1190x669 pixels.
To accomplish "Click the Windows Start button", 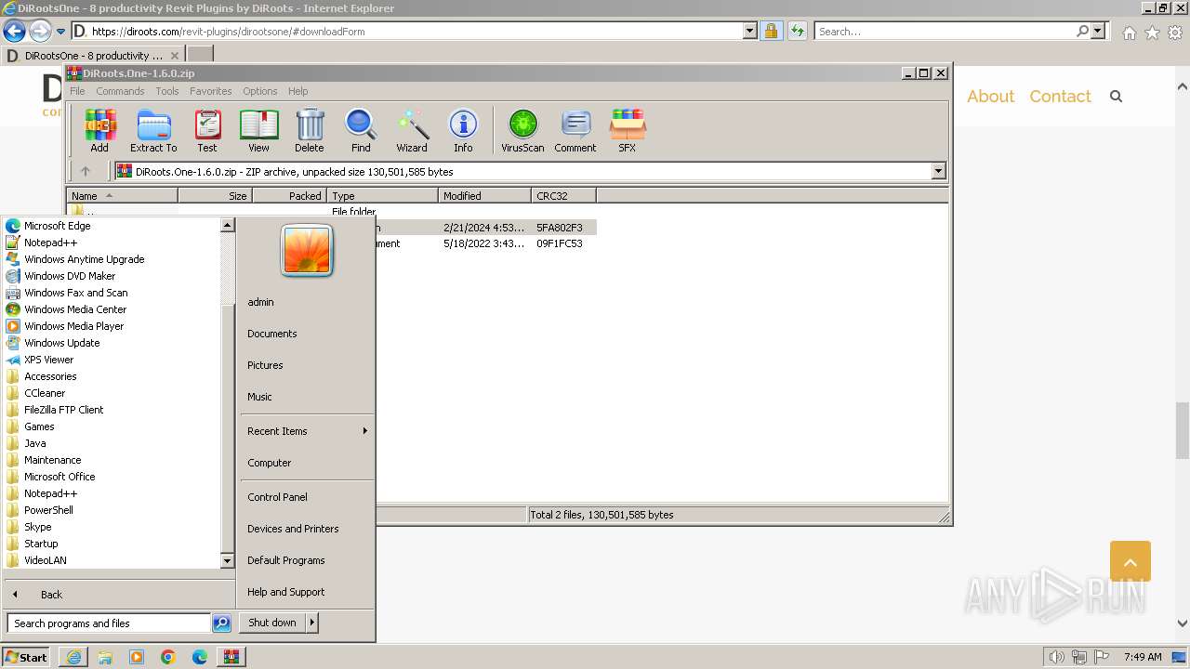I will pyautogui.click(x=26, y=657).
